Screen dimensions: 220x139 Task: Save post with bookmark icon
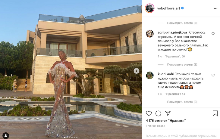tap(215, 113)
